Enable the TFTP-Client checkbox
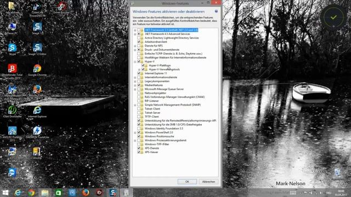Image resolution: width=351 pixels, height=197 pixels. pos(139,117)
